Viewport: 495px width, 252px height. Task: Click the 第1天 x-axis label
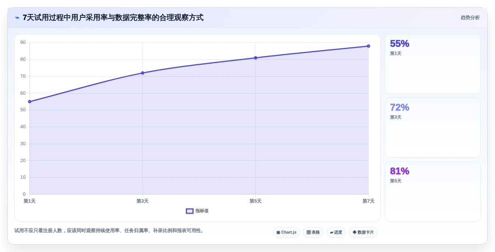[x=29, y=201]
